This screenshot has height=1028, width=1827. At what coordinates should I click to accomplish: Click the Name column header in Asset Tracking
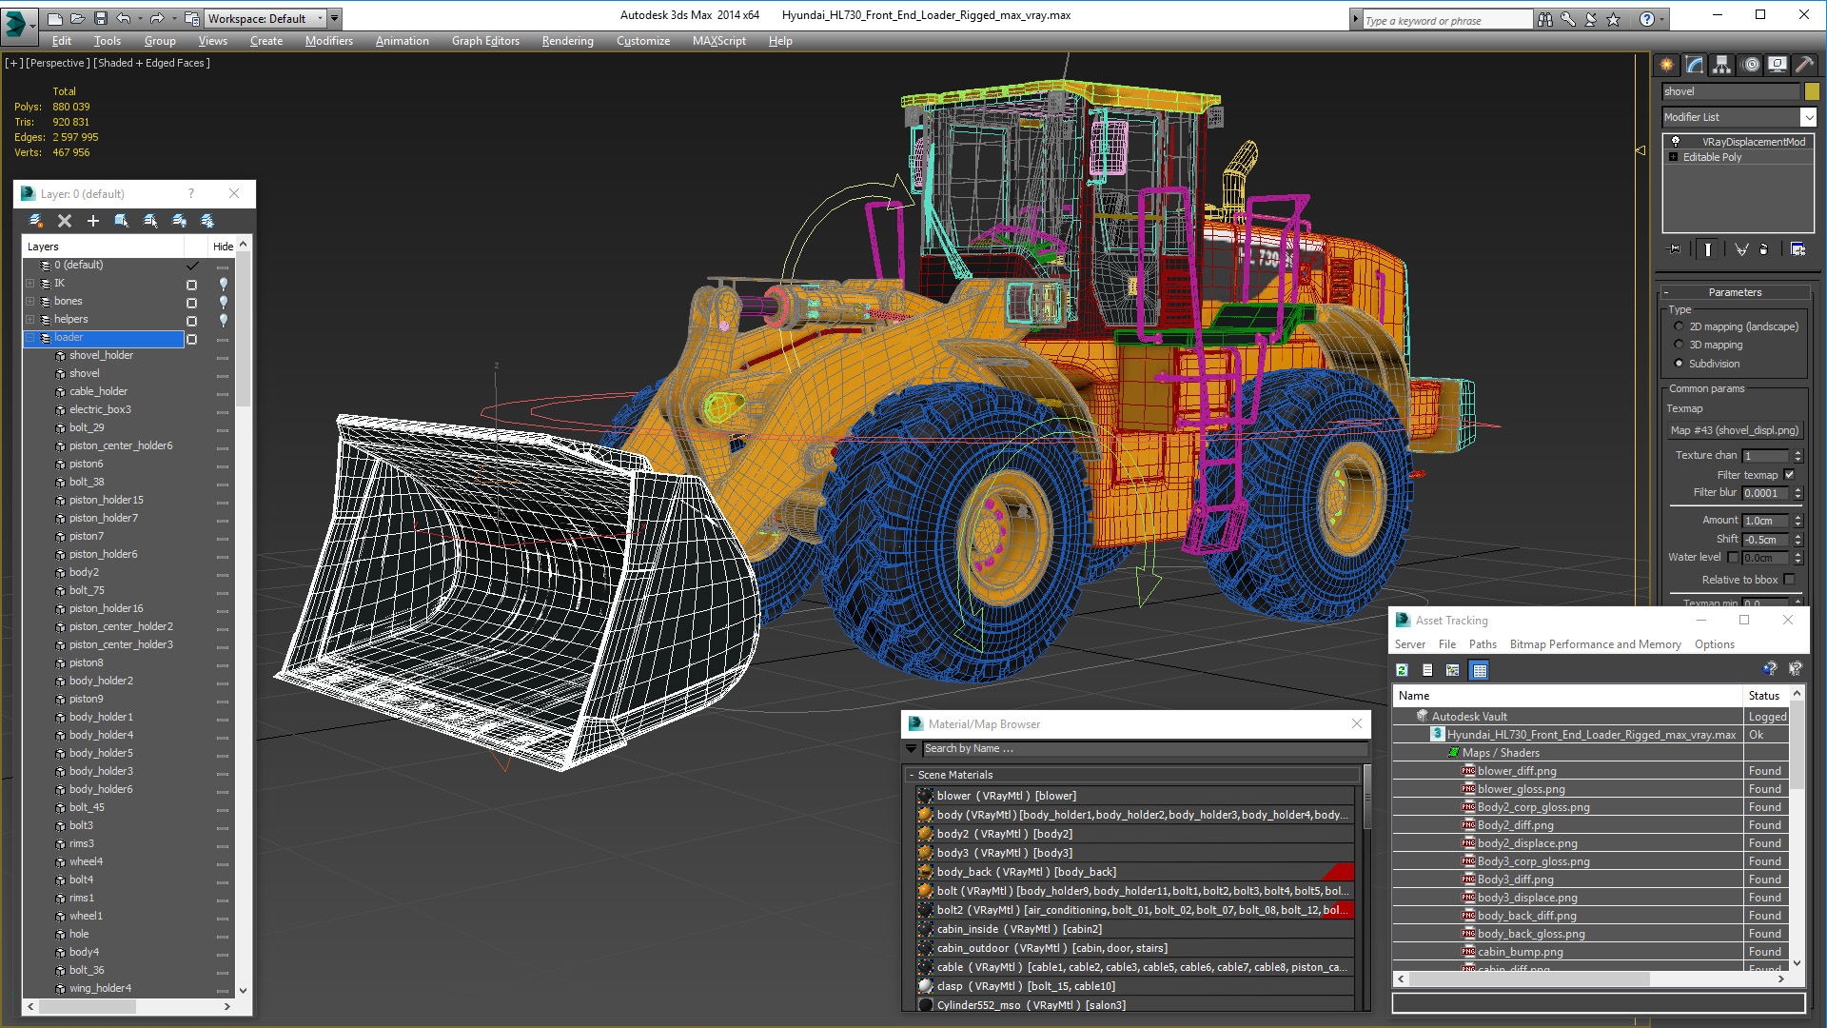[1568, 696]
